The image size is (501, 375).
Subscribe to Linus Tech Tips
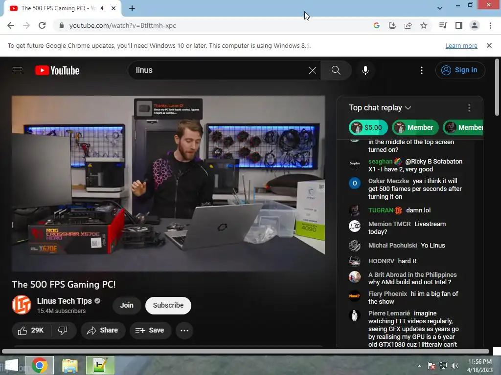coord(168,305)
